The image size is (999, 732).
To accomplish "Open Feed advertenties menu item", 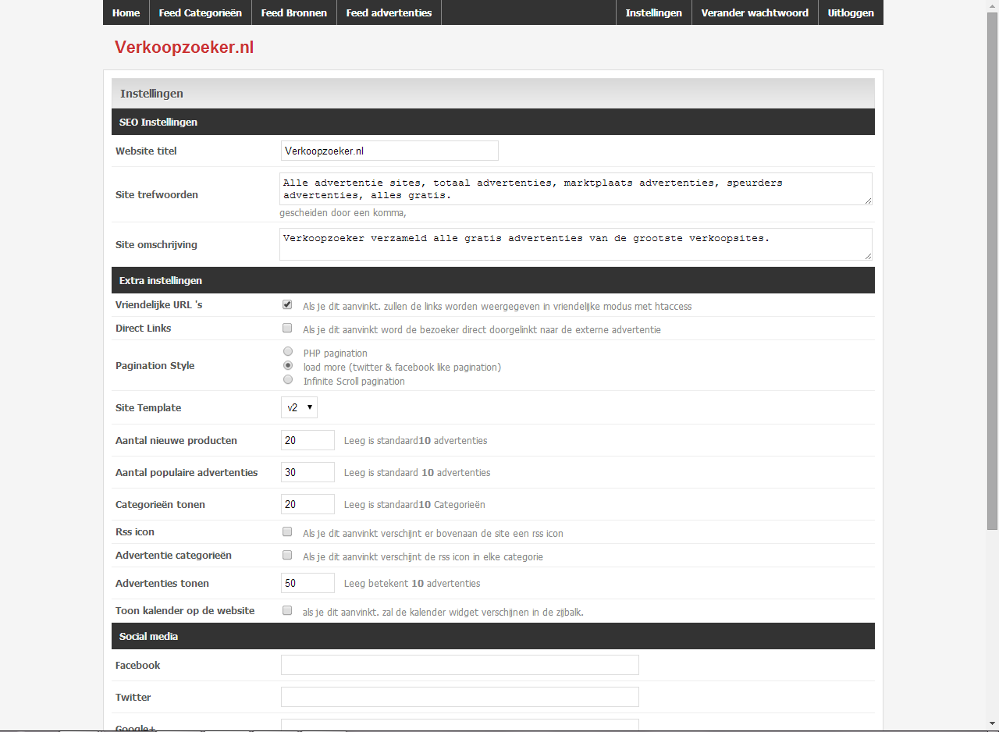I will coord(389,12).
